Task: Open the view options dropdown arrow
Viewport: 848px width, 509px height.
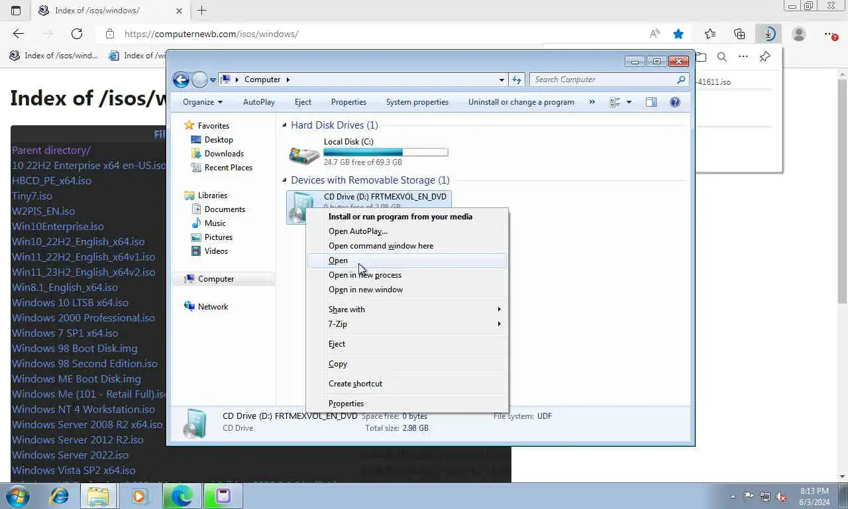Action: [629, 102]
